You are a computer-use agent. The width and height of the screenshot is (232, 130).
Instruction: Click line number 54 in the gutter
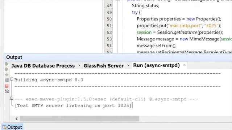pos(109,46)
